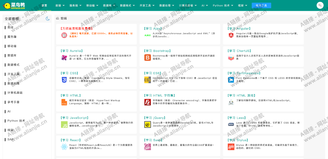Select SAP in the sidebar
Screen dimensions: 328x159
10,139
